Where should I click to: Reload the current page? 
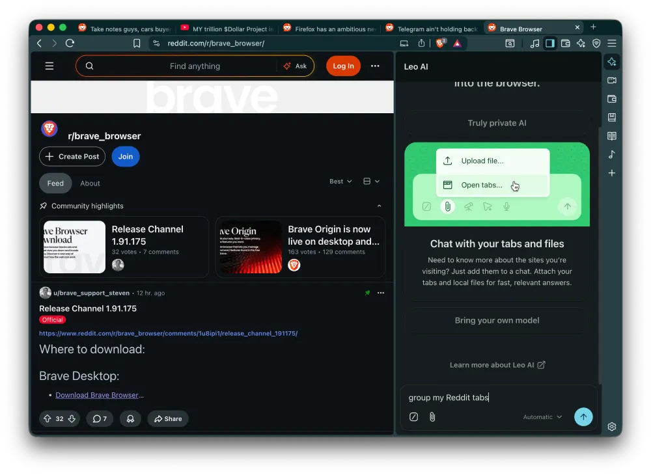[70, 43]
